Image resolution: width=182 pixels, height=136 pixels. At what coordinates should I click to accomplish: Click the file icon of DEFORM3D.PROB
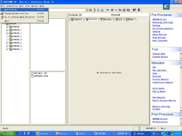point(33,76)
